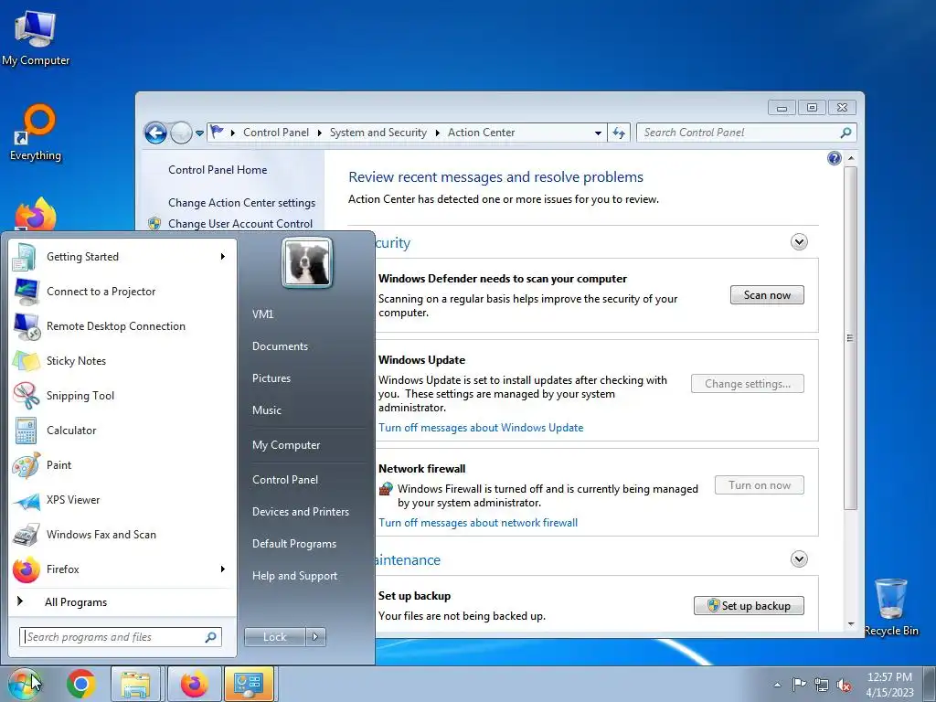
Task: Open Devices and Printers
Action: click(x=300, y=512)
